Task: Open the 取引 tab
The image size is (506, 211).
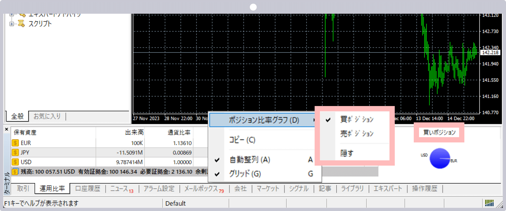Action: click(x=23, y=189)
